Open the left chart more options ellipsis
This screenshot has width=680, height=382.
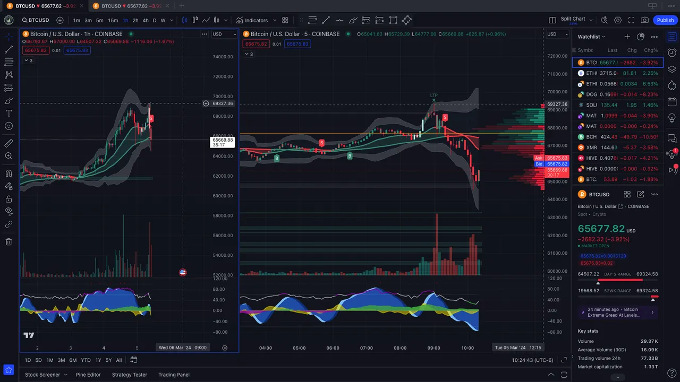pyautogui.click(x=205, y=34)
